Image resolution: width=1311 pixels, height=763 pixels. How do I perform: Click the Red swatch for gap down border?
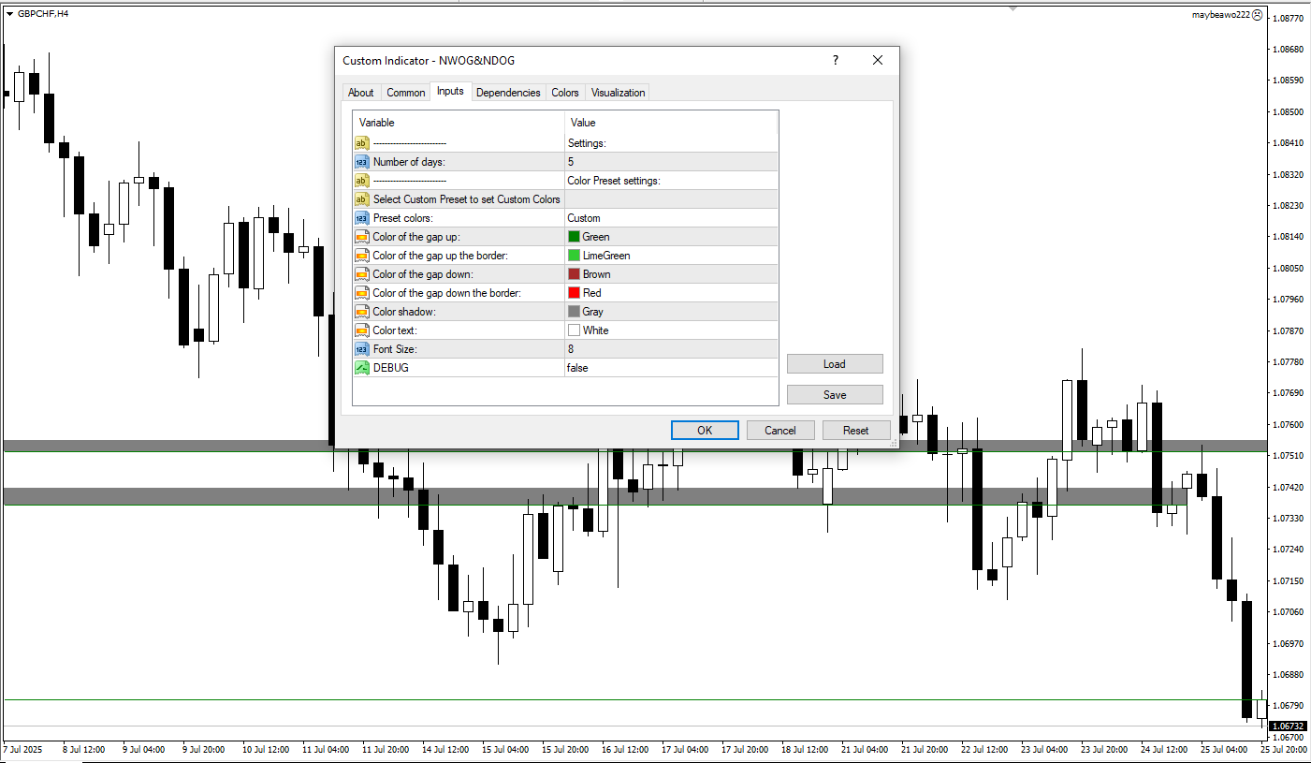574,293
